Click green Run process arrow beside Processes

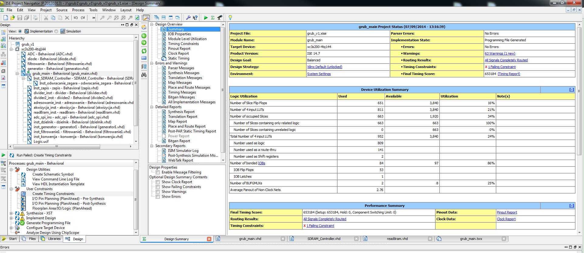[x=3, y=155]
